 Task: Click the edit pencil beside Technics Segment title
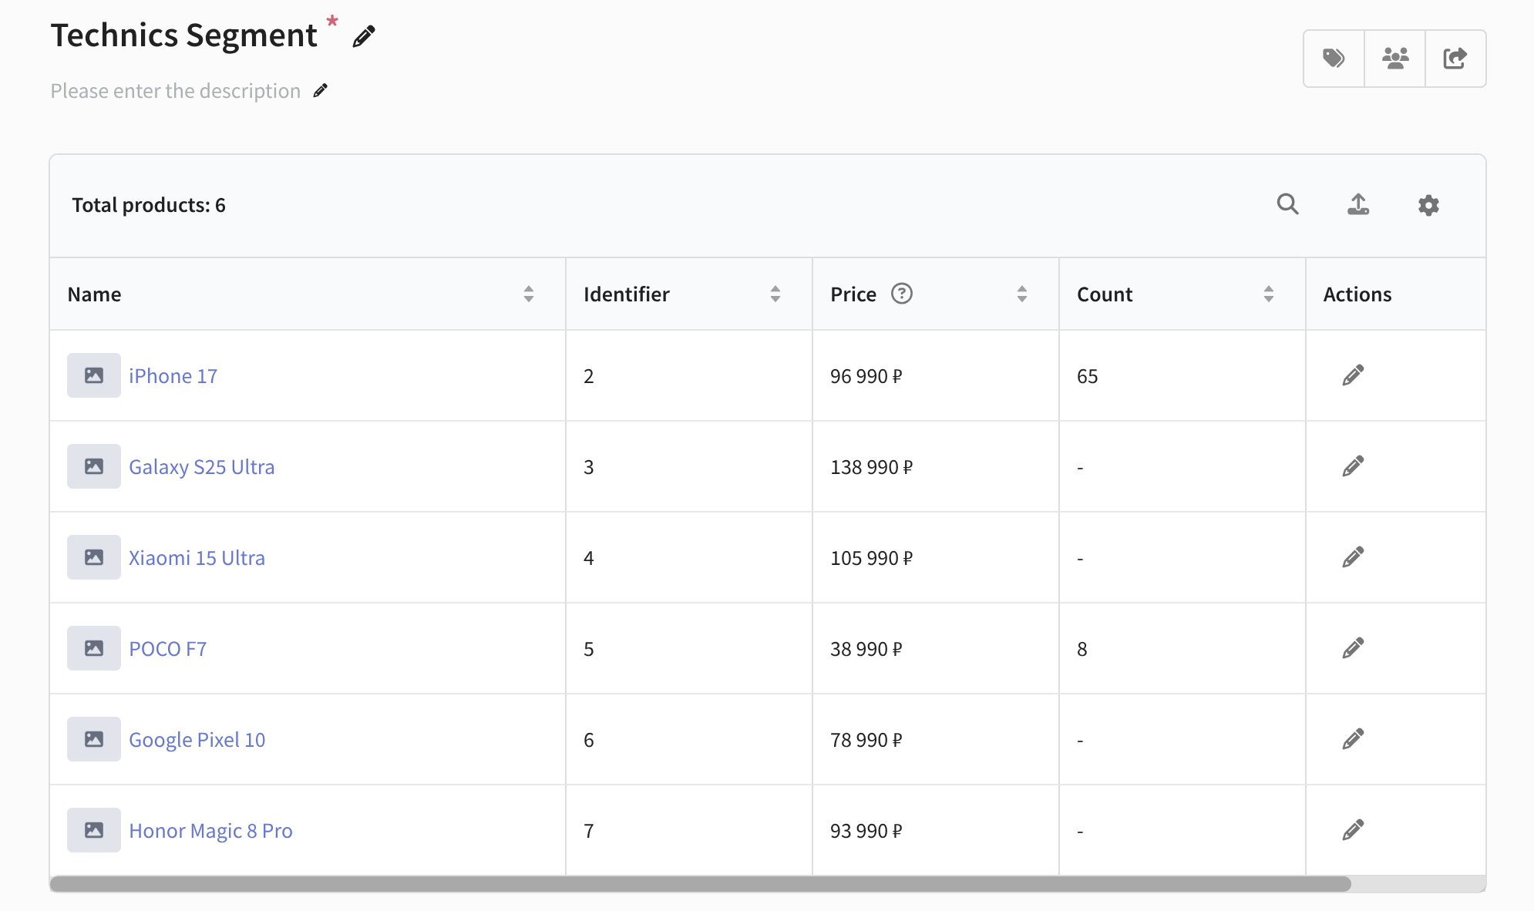364,36
